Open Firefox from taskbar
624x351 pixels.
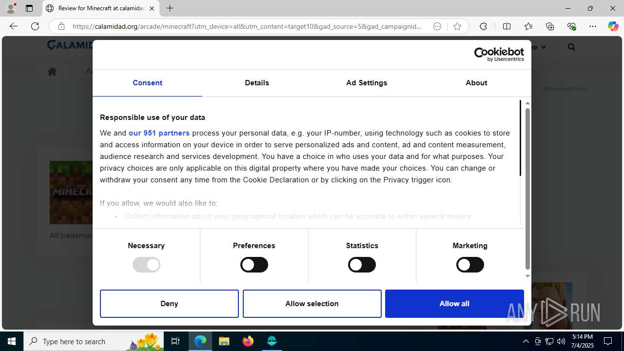coord(248,341)
